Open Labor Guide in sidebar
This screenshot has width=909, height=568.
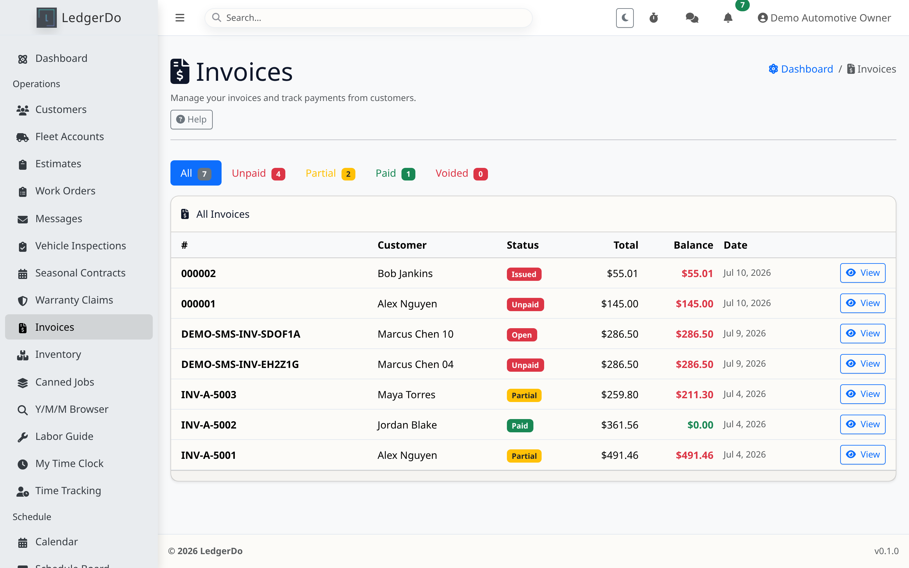79,436
